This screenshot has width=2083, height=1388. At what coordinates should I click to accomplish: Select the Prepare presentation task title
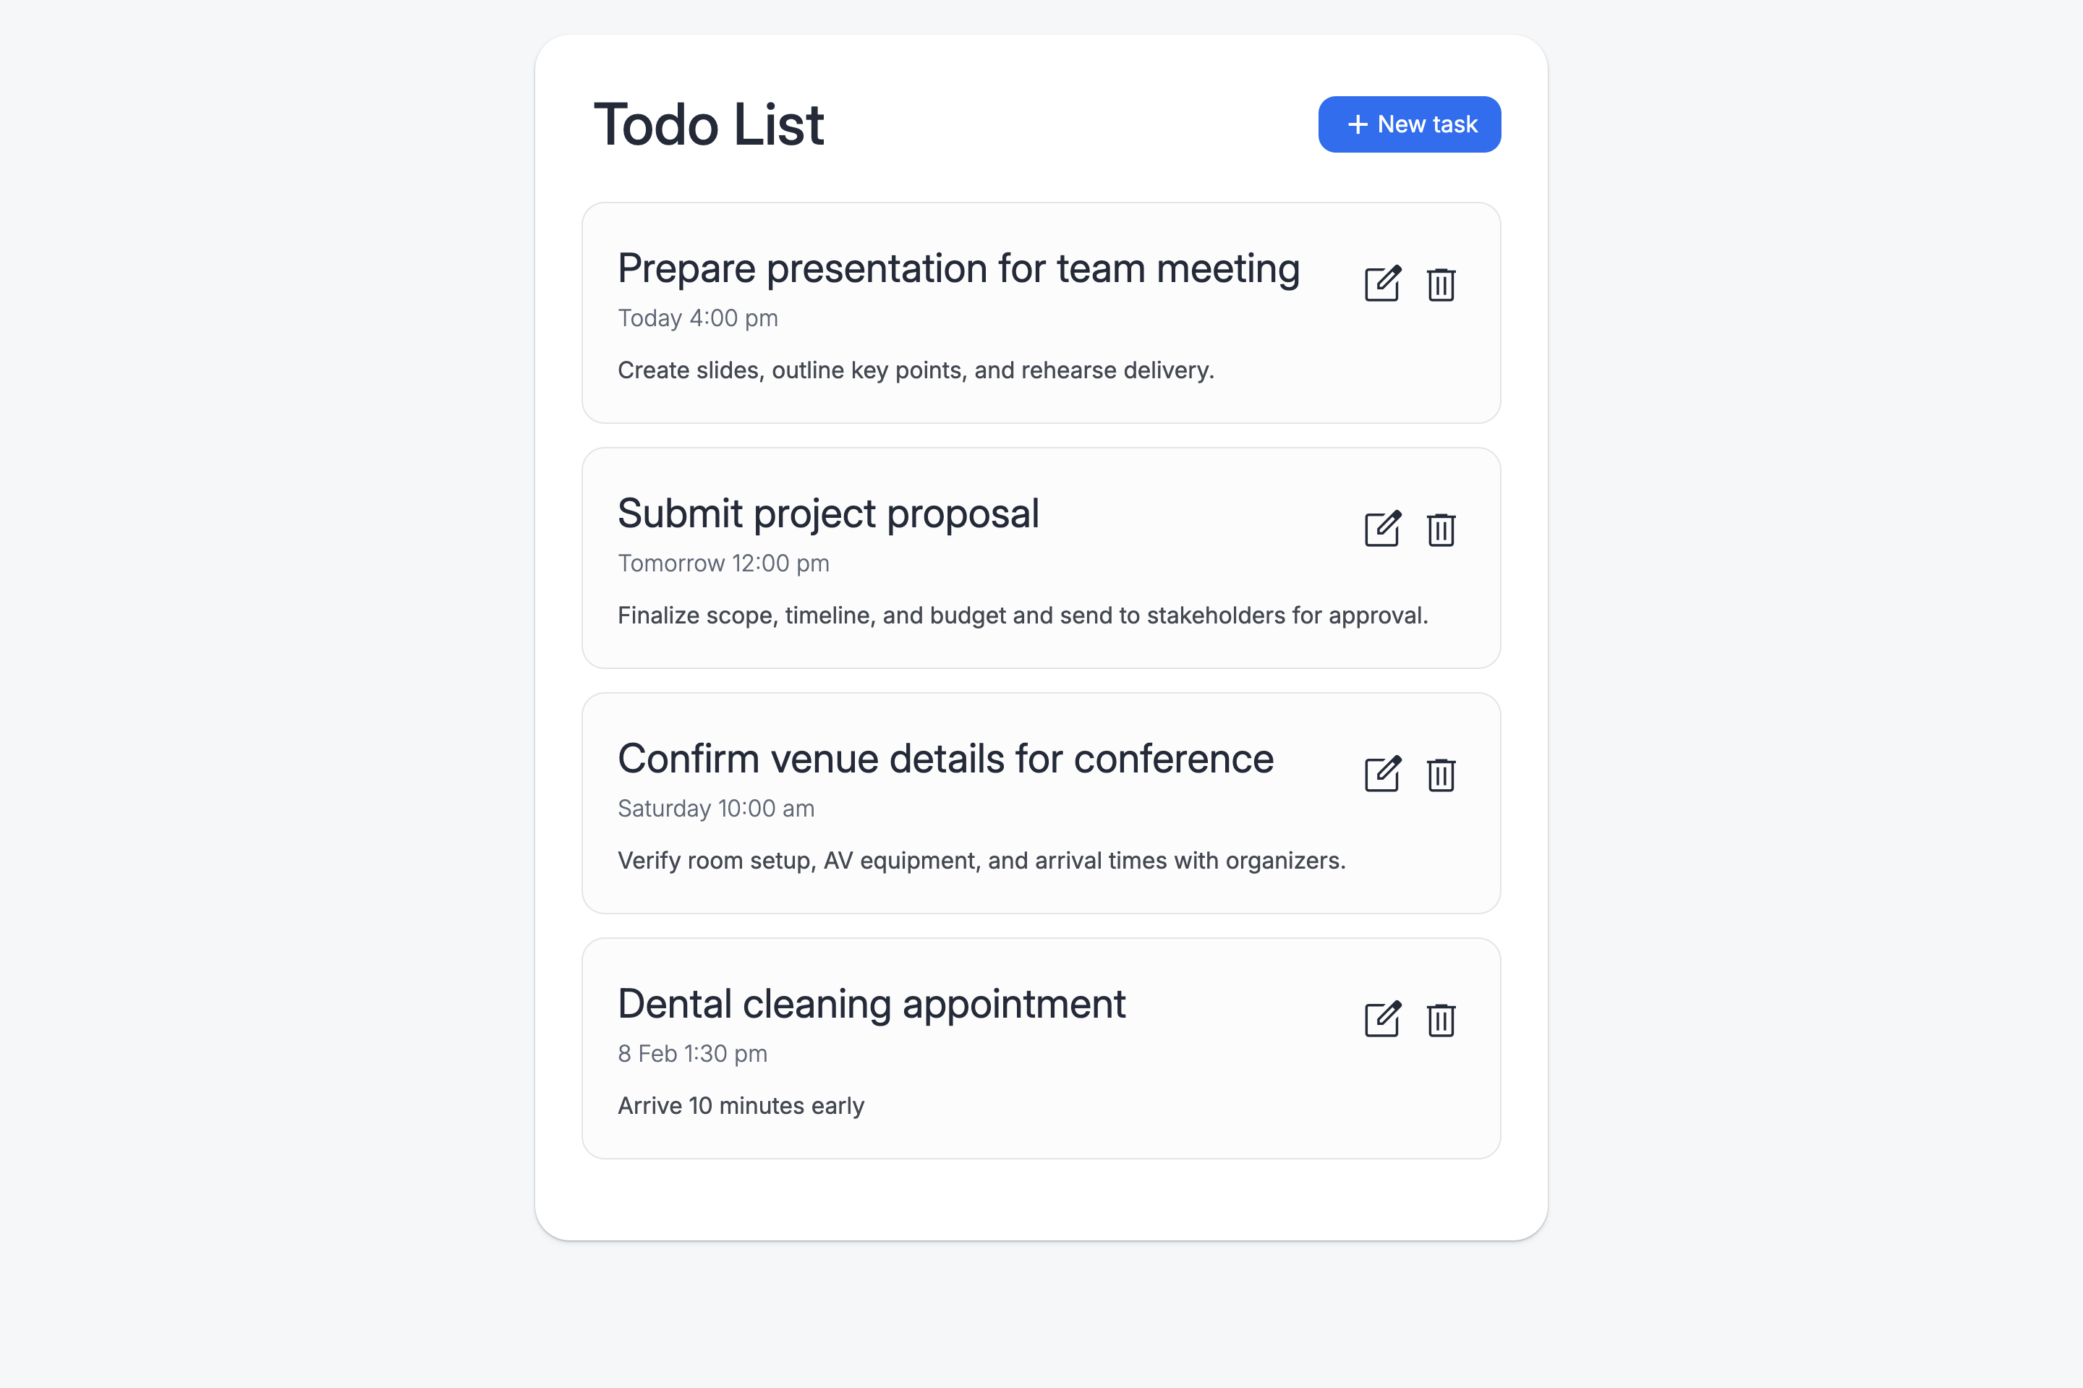pos(958,268)
